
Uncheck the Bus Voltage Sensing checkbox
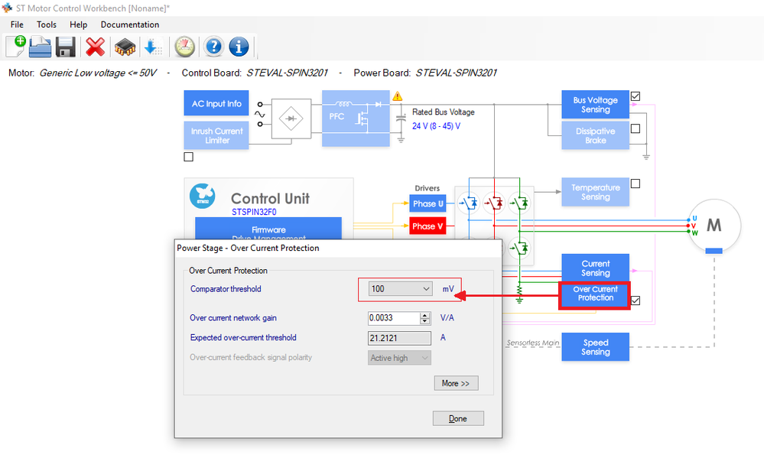tap(636, 96)
